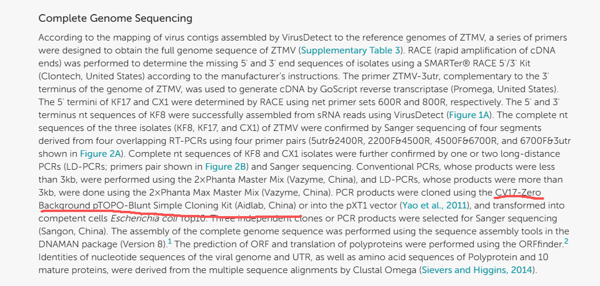
Task: Open the Yao et al., 2011 citation
Action: pos(434,206)
